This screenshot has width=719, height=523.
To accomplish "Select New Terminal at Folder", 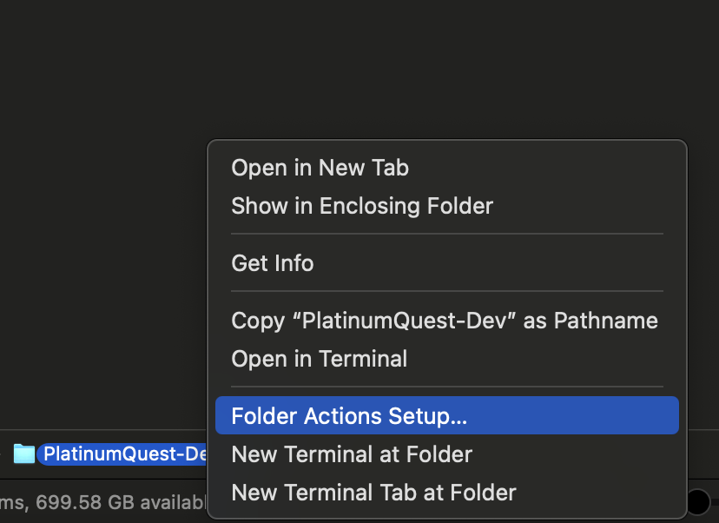I will pos(351,454).
